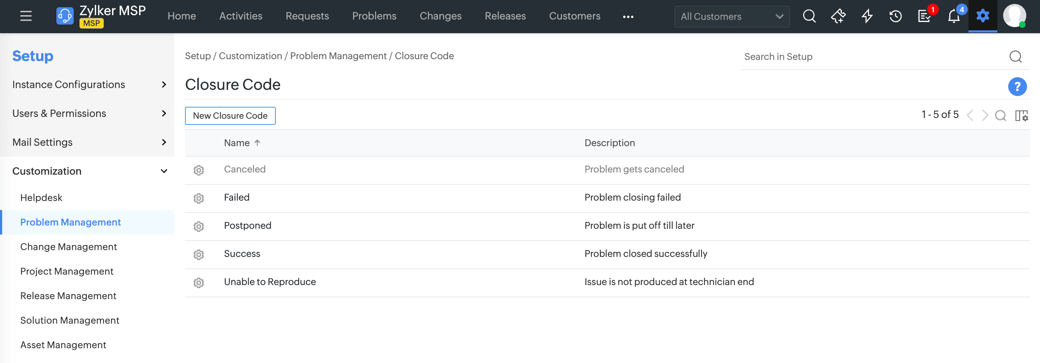Image resolution: width=1040 pixels, height=363 pixels.
Task: Open the All Customers dropdown
Action: click(731, 17)
